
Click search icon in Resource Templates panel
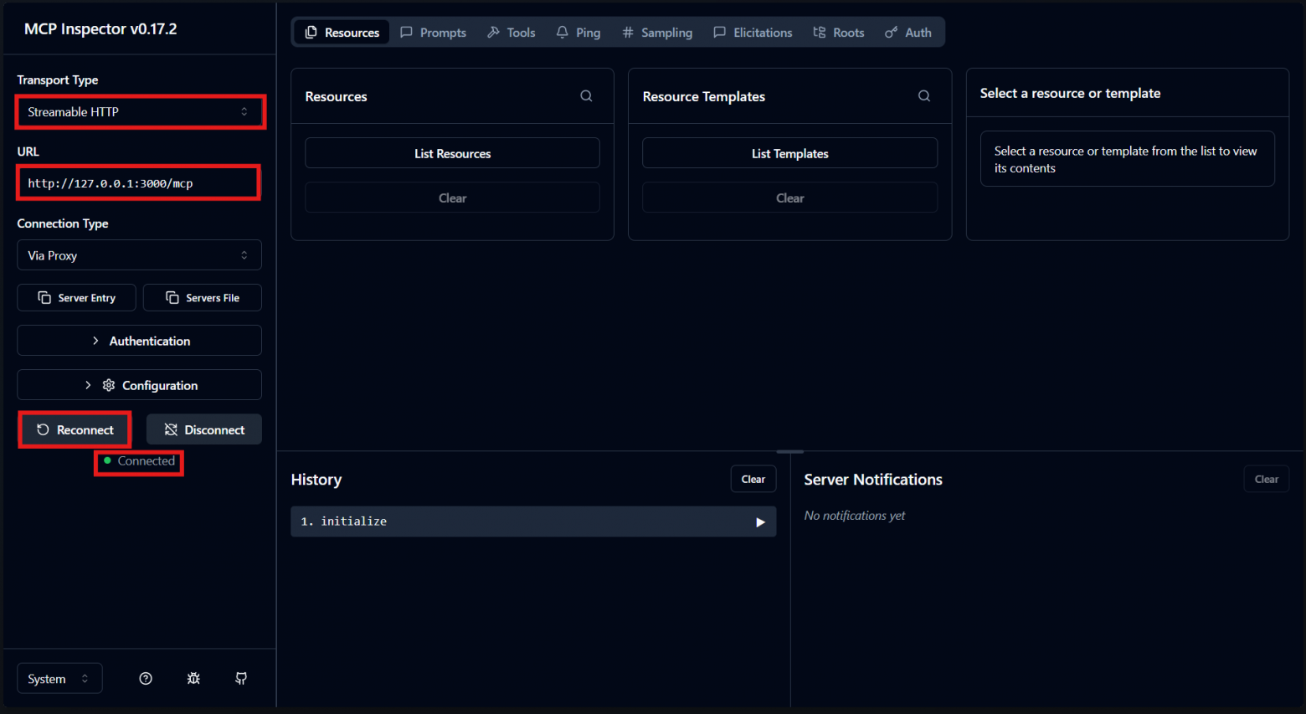click(x=923, y=96)
